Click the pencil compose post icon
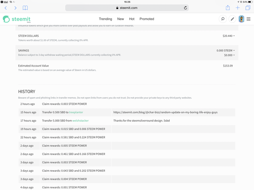 [x=232, y=19]
